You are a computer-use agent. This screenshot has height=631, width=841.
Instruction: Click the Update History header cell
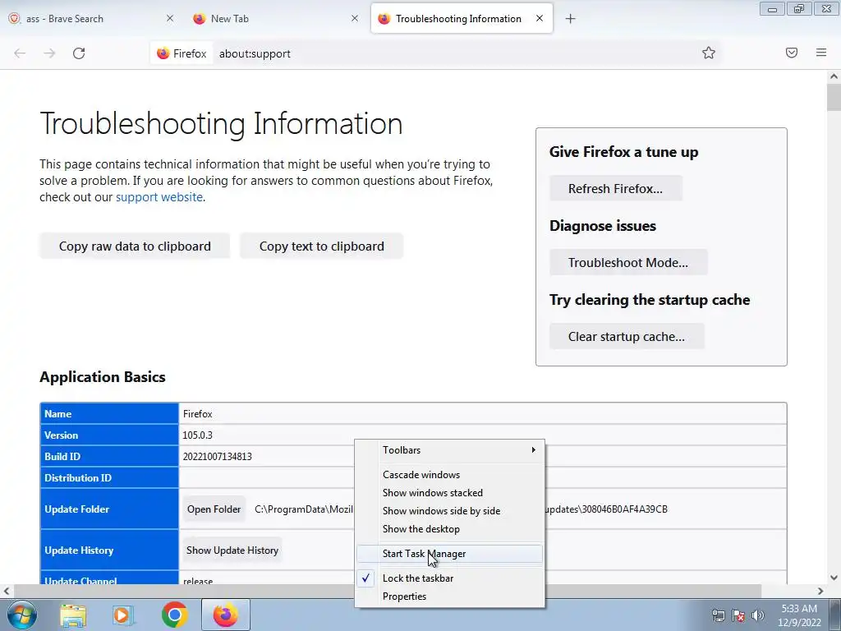(109, 550)
